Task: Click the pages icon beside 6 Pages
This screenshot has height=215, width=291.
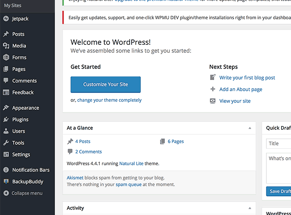Action: point(163,142)
